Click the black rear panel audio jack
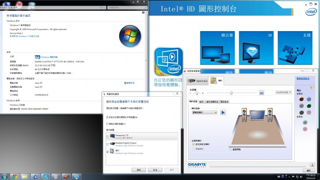Viewport: 320px width, 180px height. point(301,112)
